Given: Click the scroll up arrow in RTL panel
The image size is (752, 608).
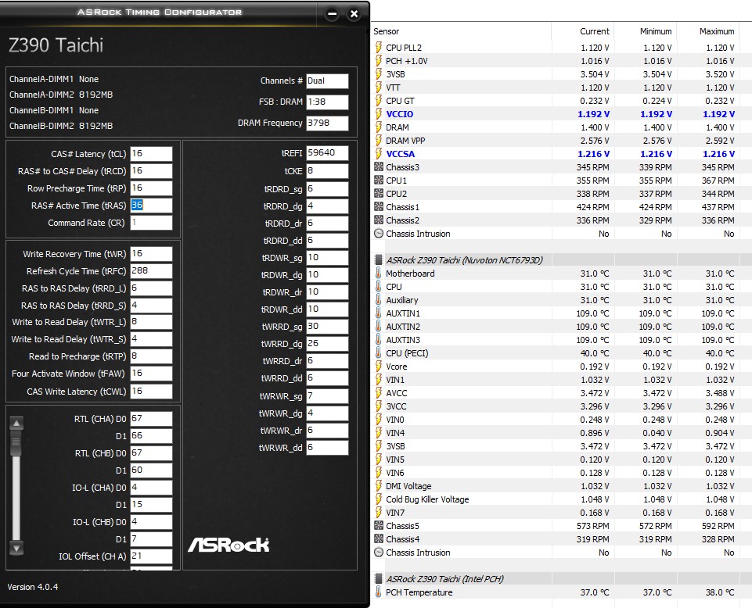Looking at the screenshot, I should click(16, 423).
